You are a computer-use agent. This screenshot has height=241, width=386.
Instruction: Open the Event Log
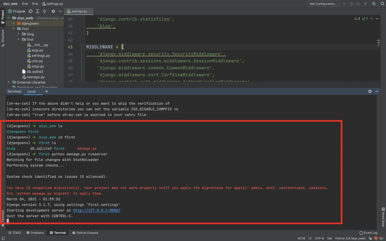pos(368,233)
